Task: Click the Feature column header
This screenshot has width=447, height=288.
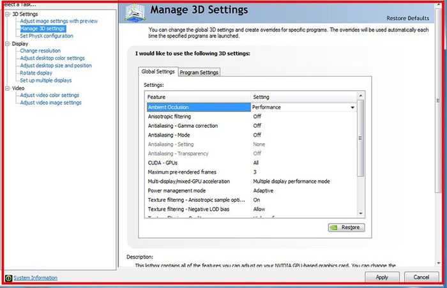Action: pyautogui.click(x=198, y=97)
